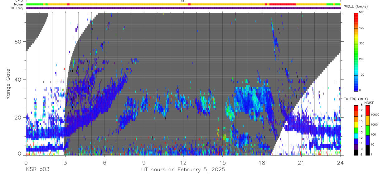The image size is (383, 176).
Task: Click the red top segment of the NOISE legend
Action: [368, 111]
